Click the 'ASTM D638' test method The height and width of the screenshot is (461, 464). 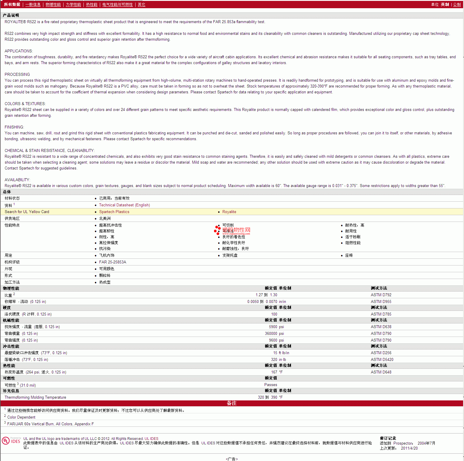click(x=381, y=327)
